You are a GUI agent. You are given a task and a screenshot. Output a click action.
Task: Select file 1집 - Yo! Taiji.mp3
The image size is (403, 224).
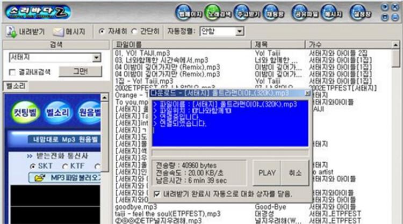pyautogui.click(x=144, y=81)
